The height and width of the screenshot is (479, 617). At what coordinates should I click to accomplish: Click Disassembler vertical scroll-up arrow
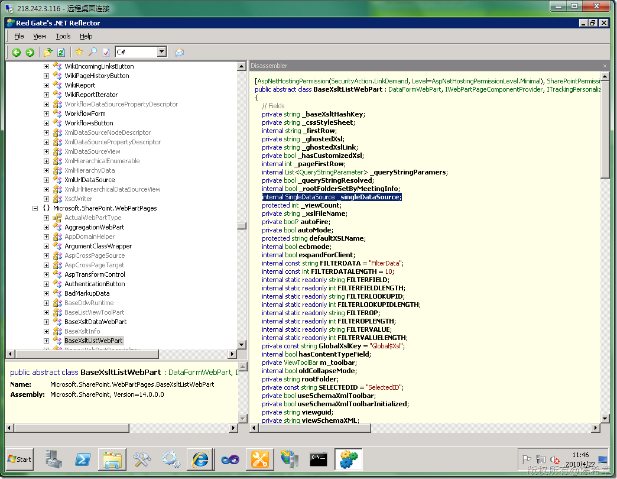pos(605,76)
